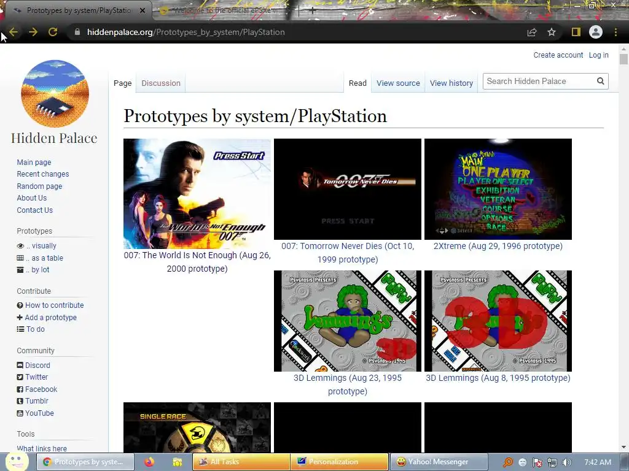Open 3D Lemmings Aug 23 thumbnail

pos(348,321)
